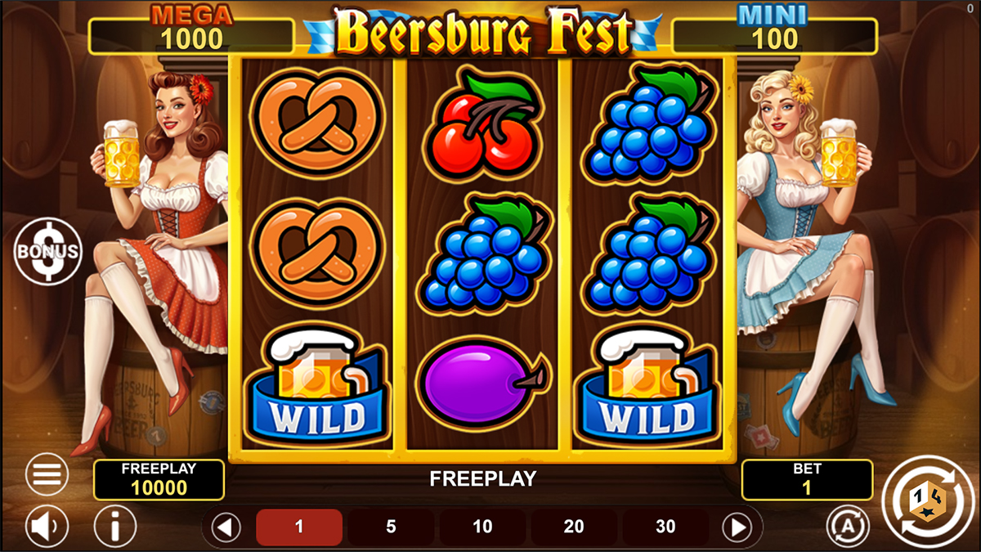Increase the bet with right arrow
This screenshot has height=552, width=981.
[x=737, y=527]
